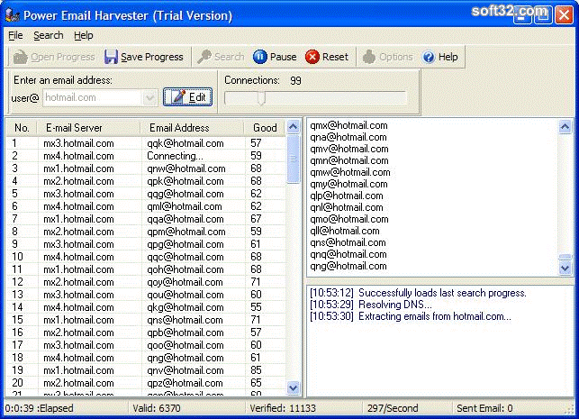The width and height of the screenshot is (579, 419).
Task: Click the Connections slider track right side
Action: point(336,98)
